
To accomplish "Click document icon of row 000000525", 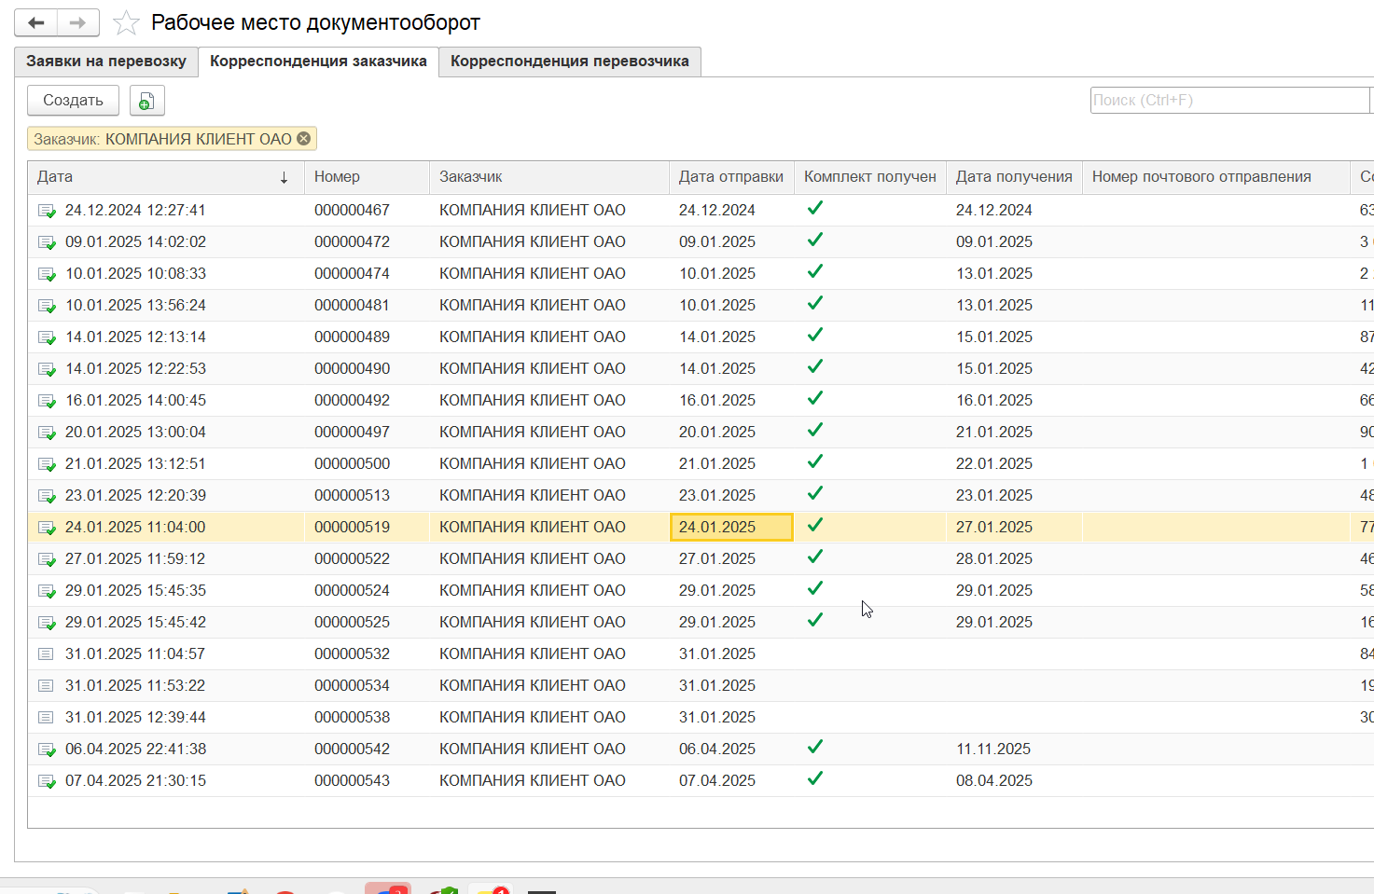I will [x=46, y=623].
